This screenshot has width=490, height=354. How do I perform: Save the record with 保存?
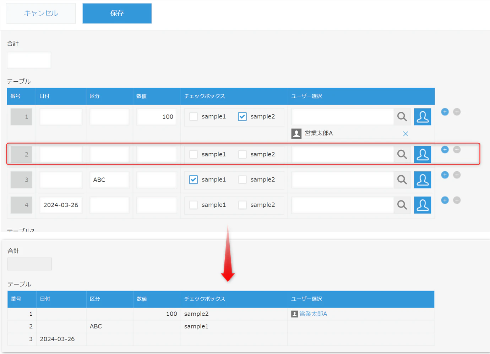point(117,13)
